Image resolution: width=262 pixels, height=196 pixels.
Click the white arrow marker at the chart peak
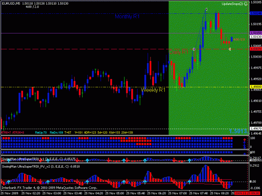[x=206, y=10]
